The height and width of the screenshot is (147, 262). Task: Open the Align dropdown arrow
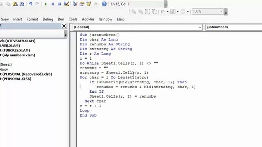tap(167, 12)
